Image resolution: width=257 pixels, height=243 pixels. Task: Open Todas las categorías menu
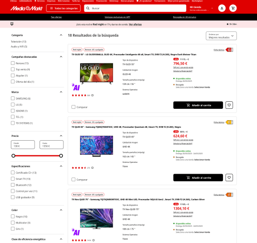63,8
